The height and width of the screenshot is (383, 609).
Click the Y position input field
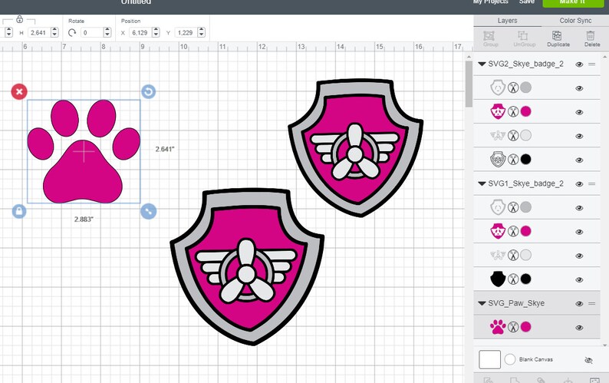[186, 33]
